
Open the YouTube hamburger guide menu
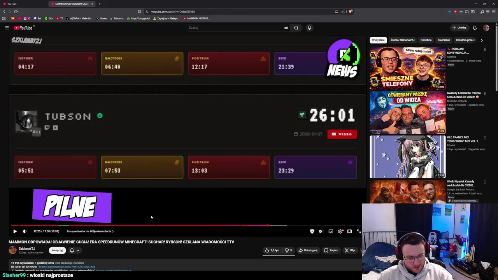coord(7,28)
